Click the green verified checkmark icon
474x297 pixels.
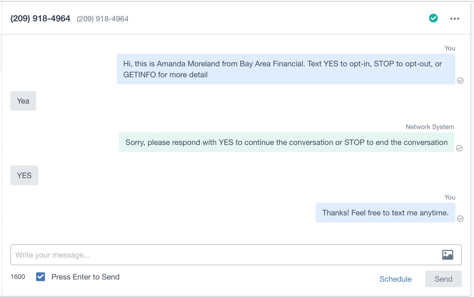[433, 18]
